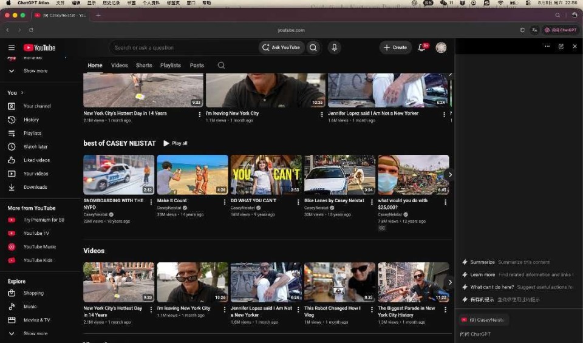Open options for Make It Count
This screenshot has height=343, width=583.
(225, 202)
